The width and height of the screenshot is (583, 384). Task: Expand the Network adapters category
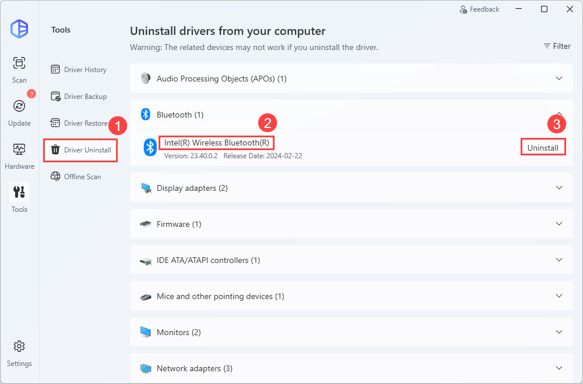pos(559,368)
